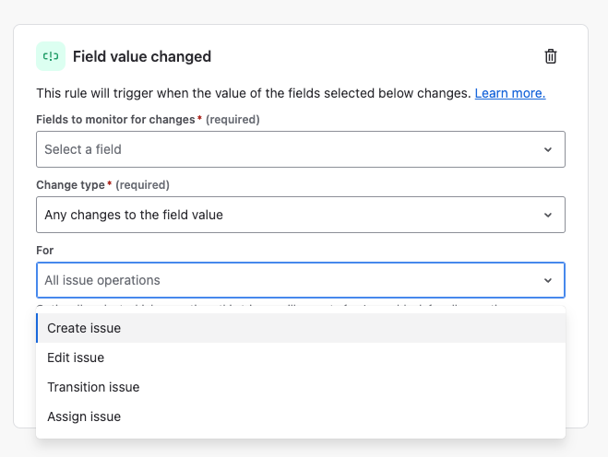Click chevron in Select a field box

(547, 149)
